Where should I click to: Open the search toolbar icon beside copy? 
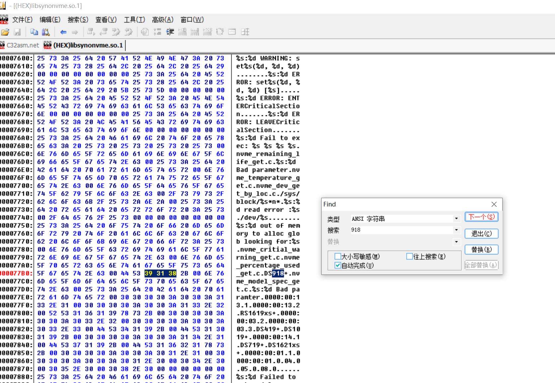[46, 32]
